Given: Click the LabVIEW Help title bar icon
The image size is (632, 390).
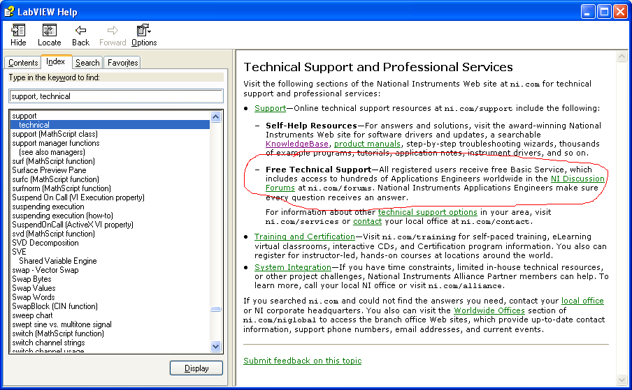Looking at the screenshot, I should [x=9, y=12].
